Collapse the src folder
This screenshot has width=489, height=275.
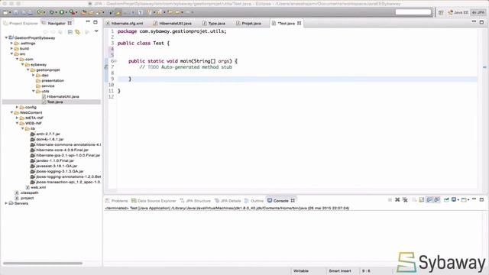(12, 53)
